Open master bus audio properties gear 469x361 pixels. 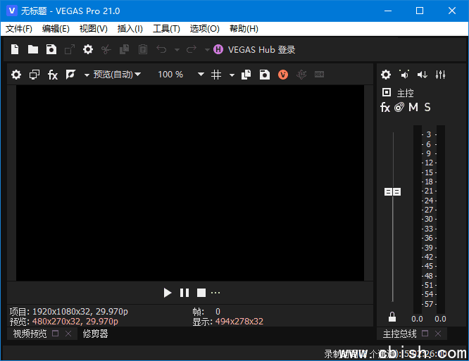click(386, 75)
